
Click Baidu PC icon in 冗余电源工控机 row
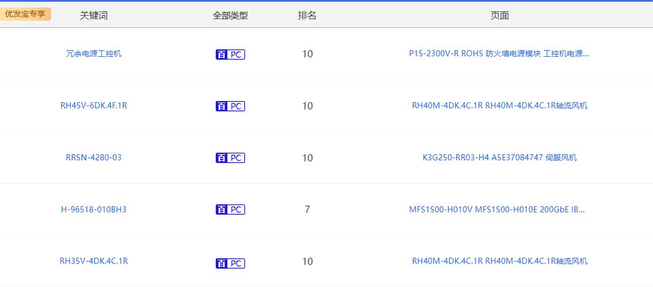click(x=230, y=55)
